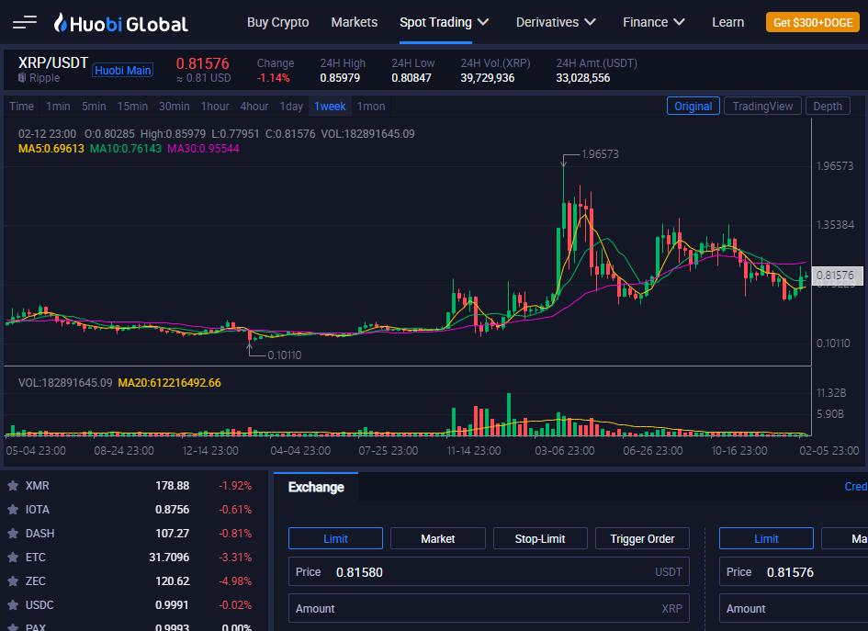Select the 15min chart interval
Viewport: 868px width, 631px height.
click(132, 107)
